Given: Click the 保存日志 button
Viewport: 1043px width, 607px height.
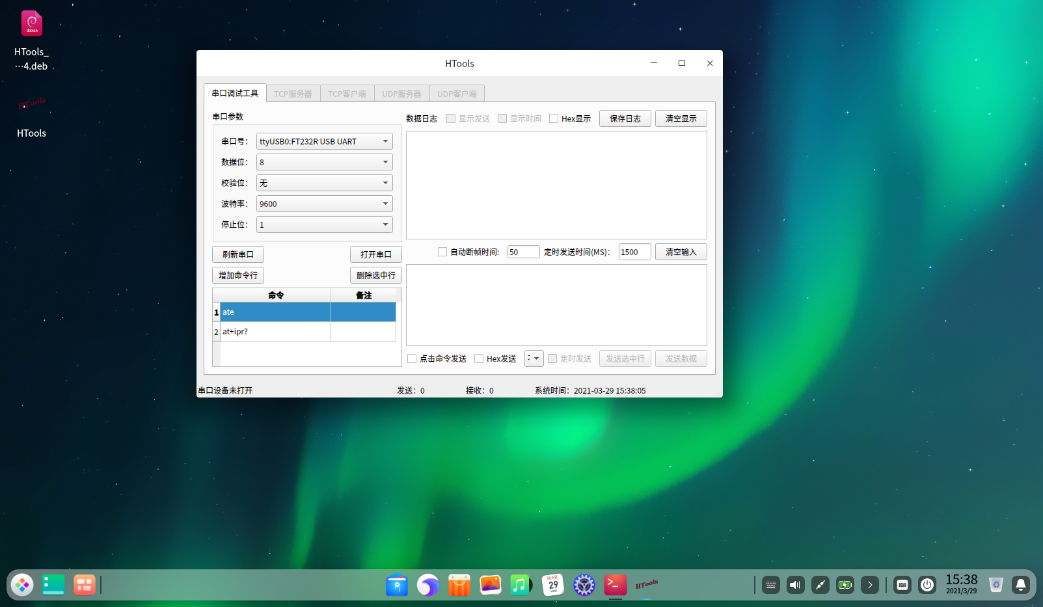Looking at the screenshot, I should point(625,118).
